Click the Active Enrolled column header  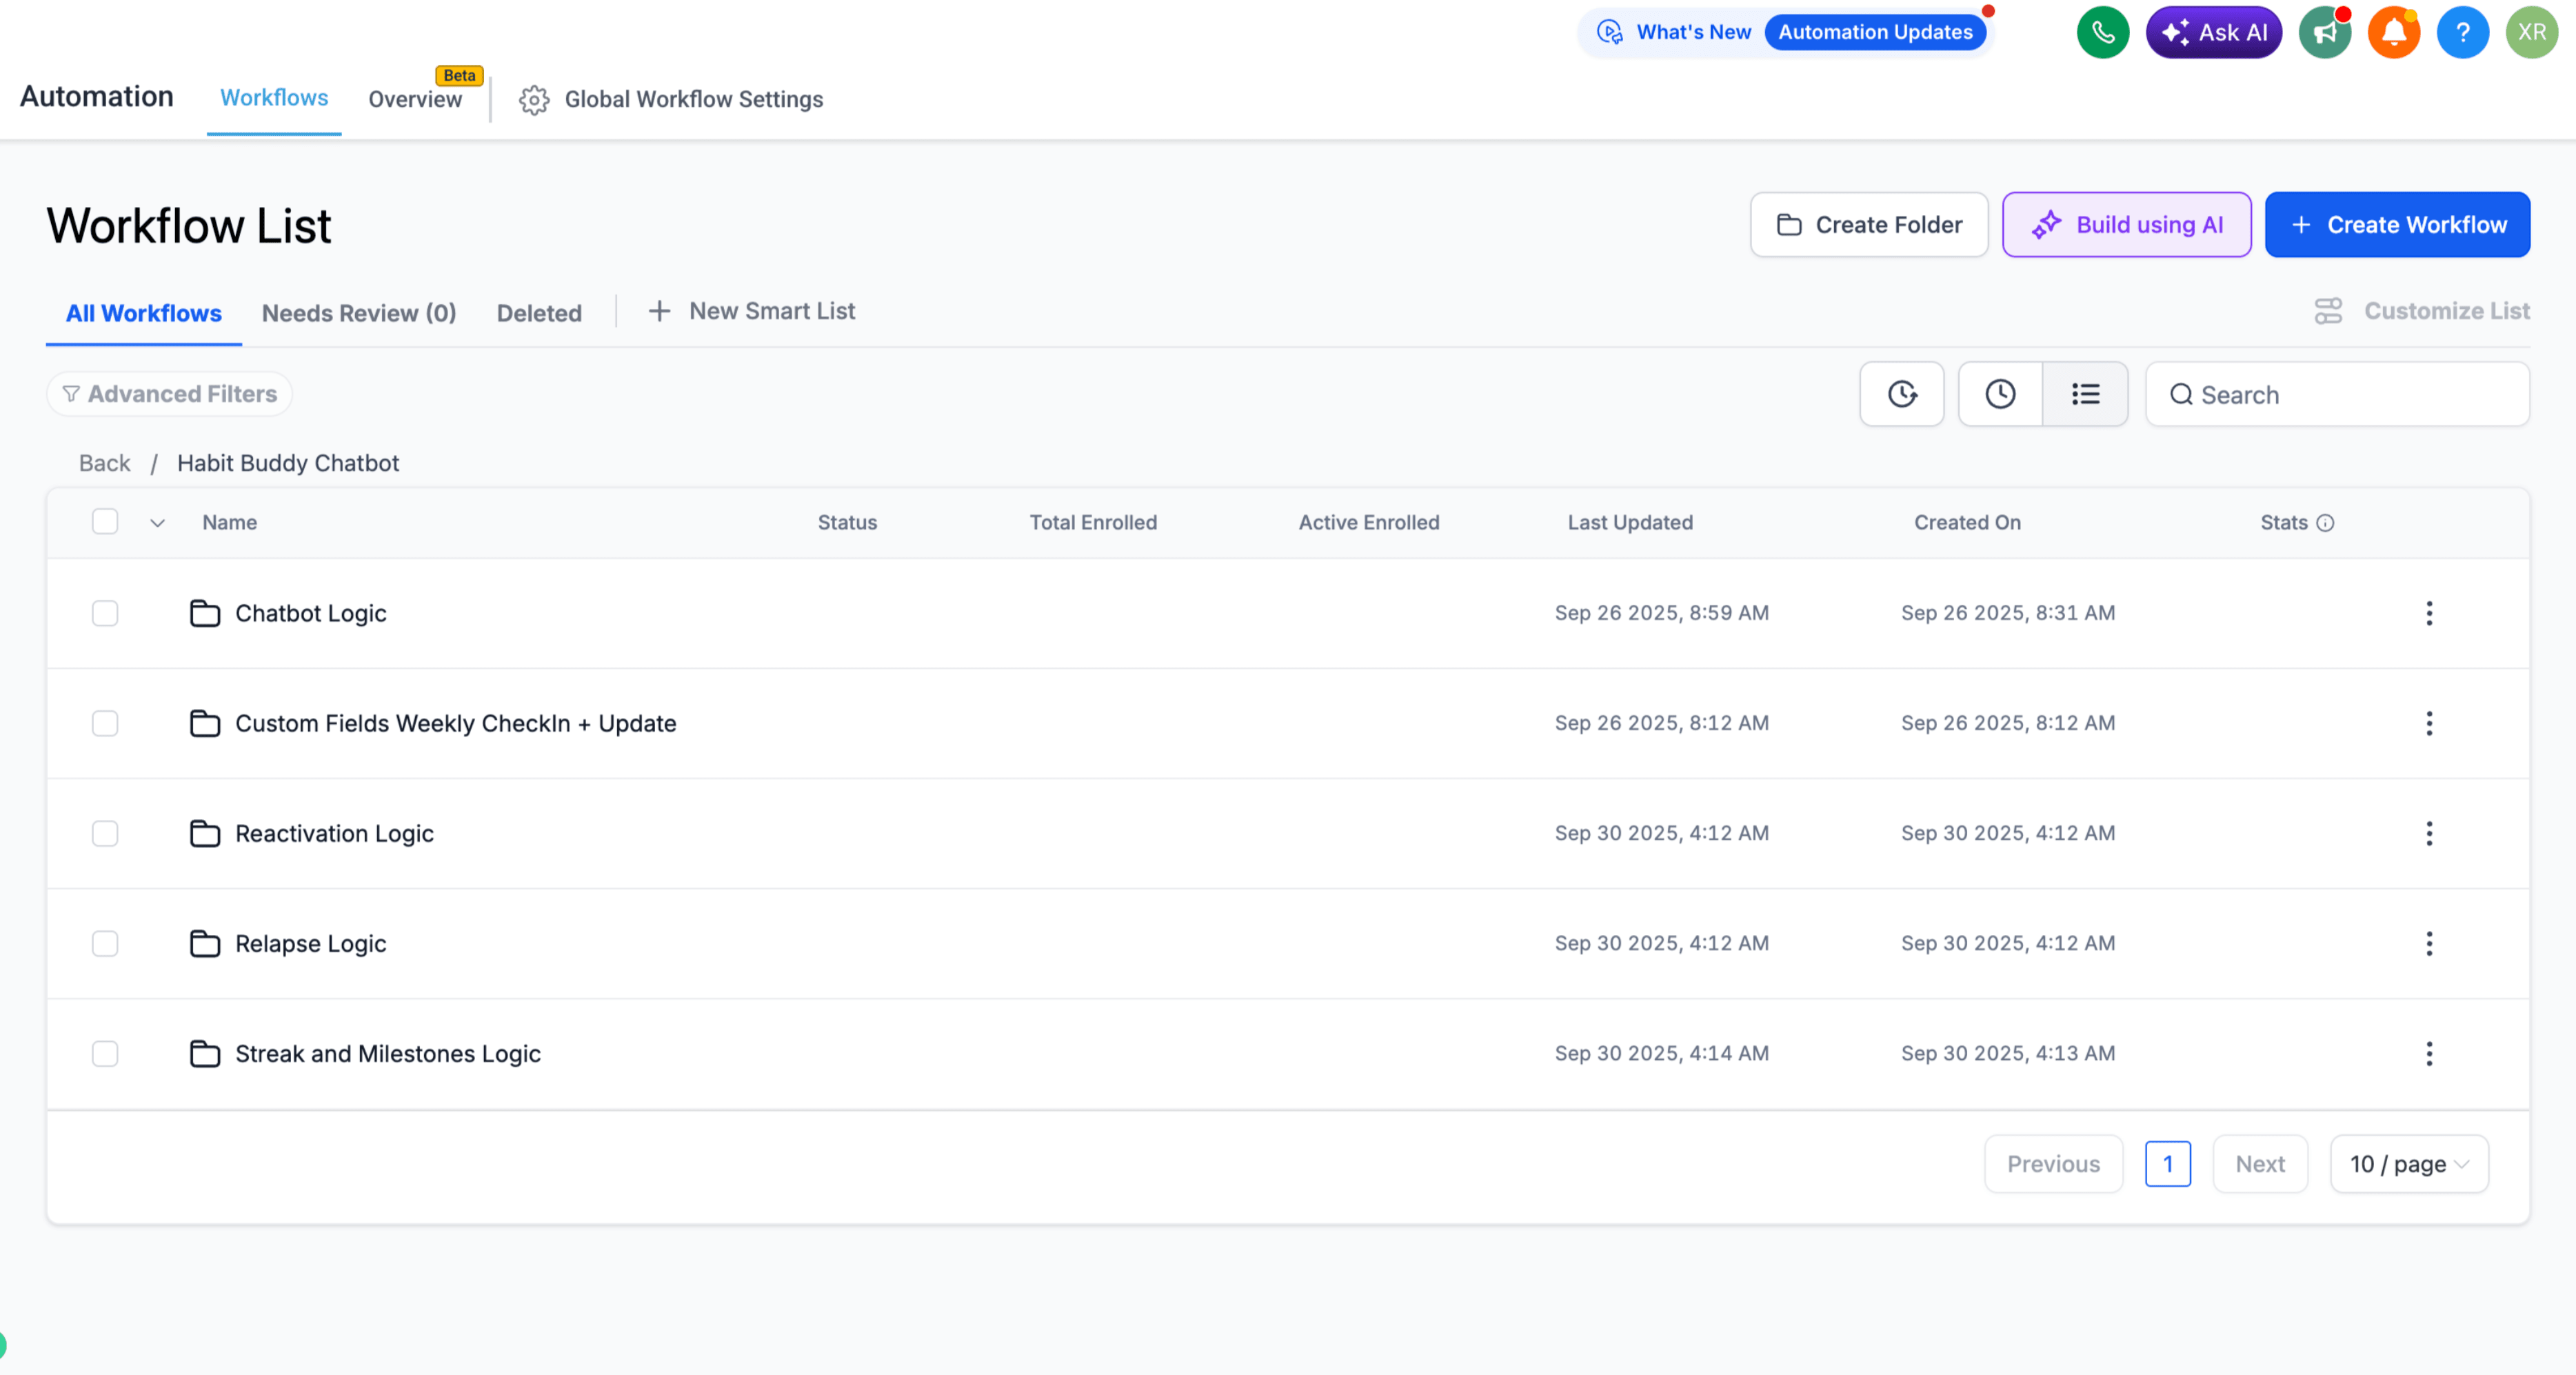coord(1369,523)
